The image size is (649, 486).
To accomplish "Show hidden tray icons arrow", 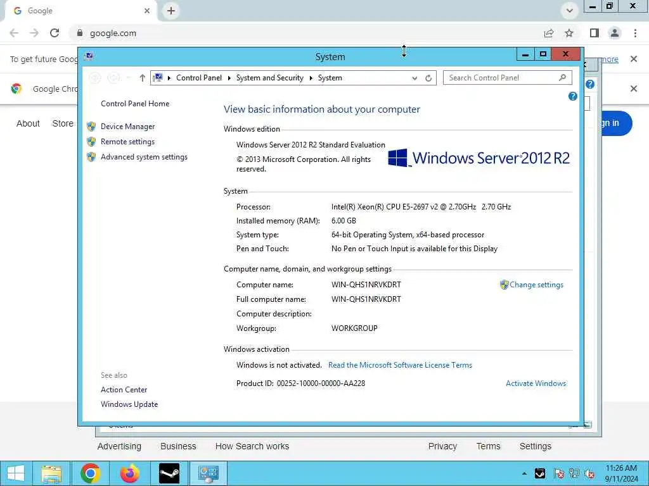I will (524, 473).
